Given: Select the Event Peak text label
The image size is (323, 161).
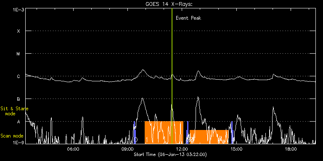Looking at the screenshot, I should (x=188, y=18).
